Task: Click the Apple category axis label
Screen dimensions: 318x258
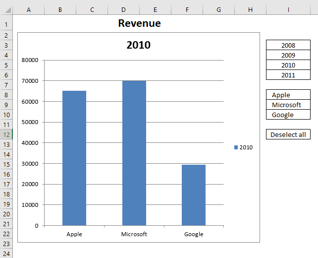Action: coord(74,234)
